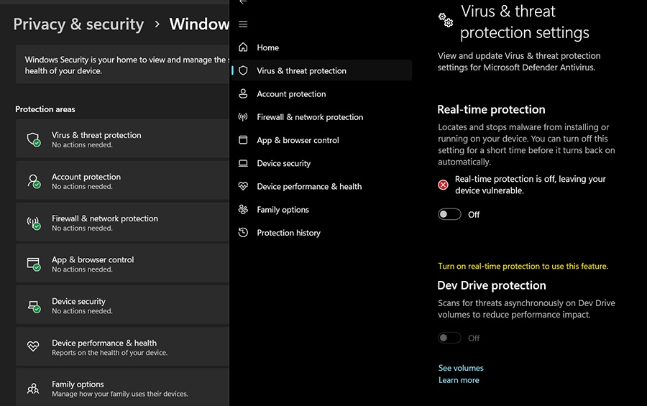
Task: Open Device performance & health from the sidebar
Action: coord(322,187)
